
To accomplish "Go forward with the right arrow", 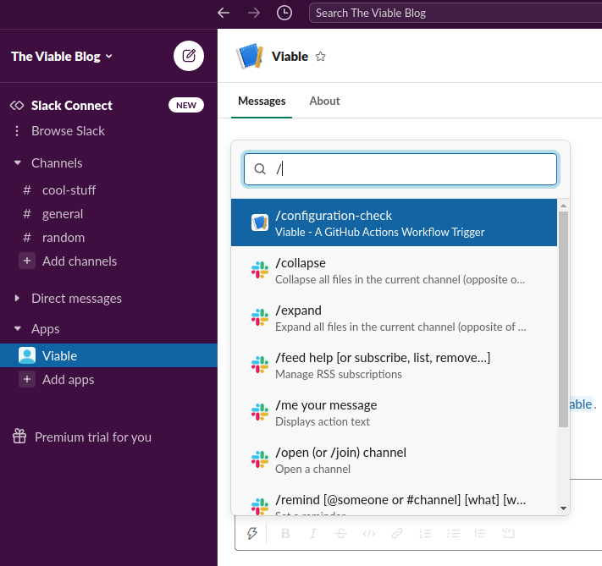I will [x=254, y=13].
